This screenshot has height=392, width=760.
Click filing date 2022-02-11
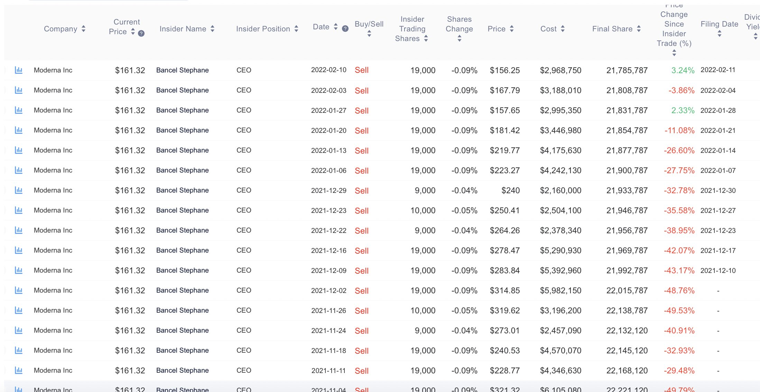click(718, 70)
